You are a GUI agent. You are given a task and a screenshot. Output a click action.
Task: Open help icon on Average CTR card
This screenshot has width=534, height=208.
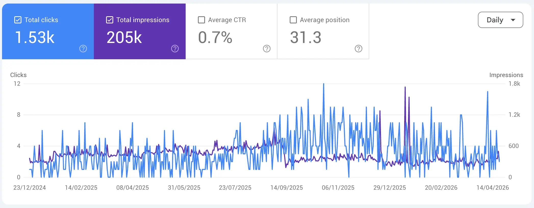[267, 49]
